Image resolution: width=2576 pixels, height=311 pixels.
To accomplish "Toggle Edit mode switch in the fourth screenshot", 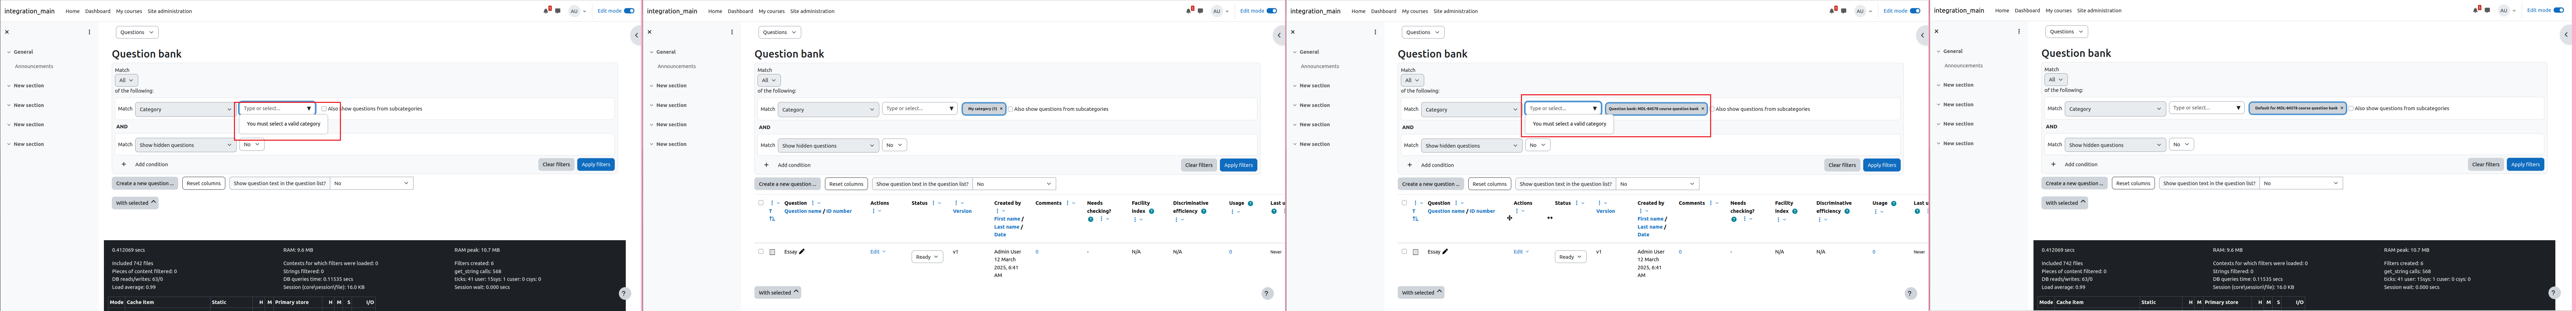I will tap(2559, 10).
